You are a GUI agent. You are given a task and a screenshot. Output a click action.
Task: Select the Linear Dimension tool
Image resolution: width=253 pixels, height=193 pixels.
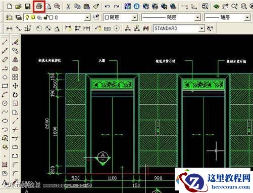click(9, 28)
